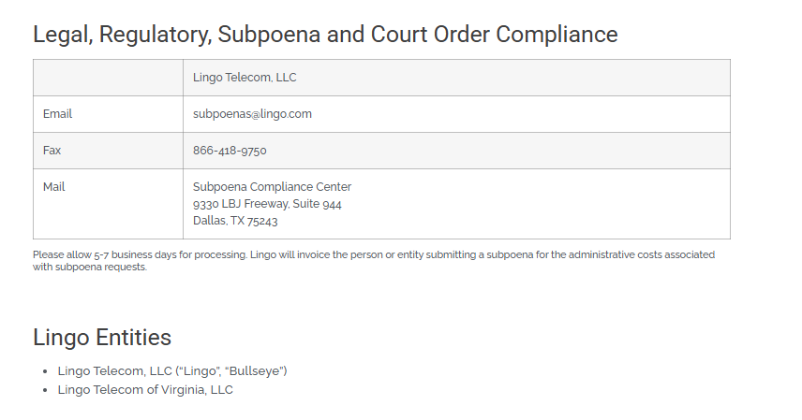Click the Lingo Entities heading
This screenshot has width=802, height=420.
pos(102,338)
